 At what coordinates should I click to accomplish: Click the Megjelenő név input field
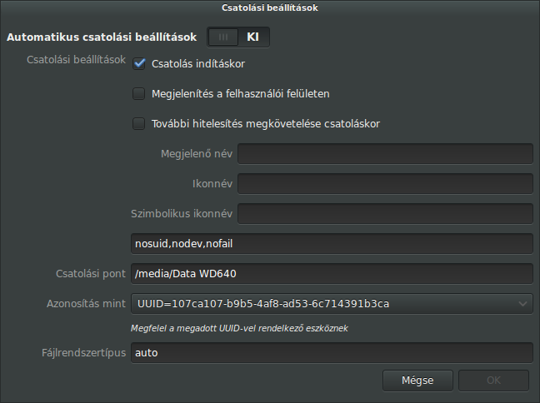tap(385, 154)
